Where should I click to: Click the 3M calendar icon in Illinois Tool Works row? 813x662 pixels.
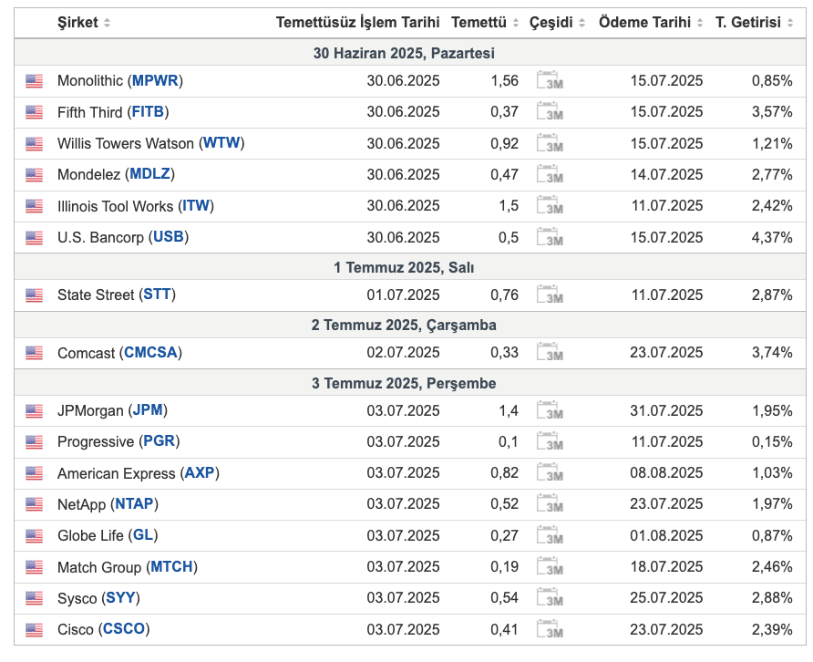[550, 205]
